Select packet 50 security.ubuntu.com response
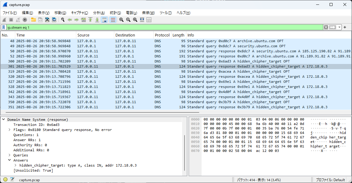The height and width of the screenshot is (183, 352). [x=176, y=51]
